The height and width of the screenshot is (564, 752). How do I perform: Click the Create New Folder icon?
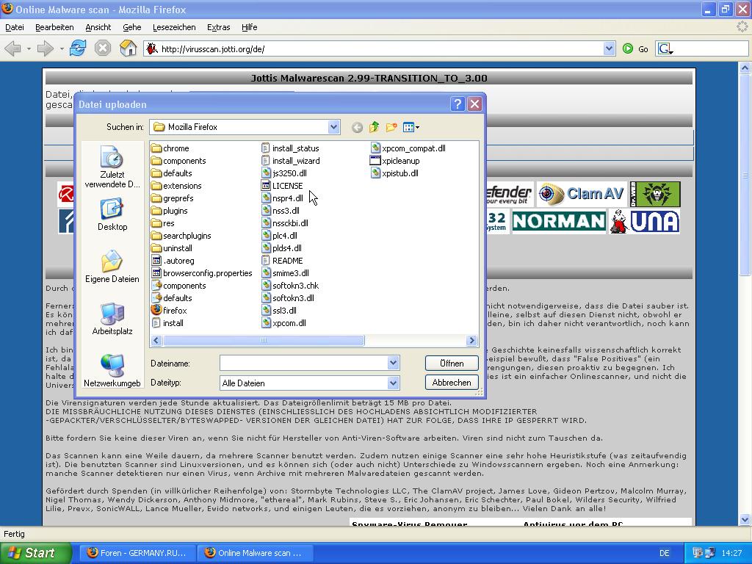[x=391, y=127]
